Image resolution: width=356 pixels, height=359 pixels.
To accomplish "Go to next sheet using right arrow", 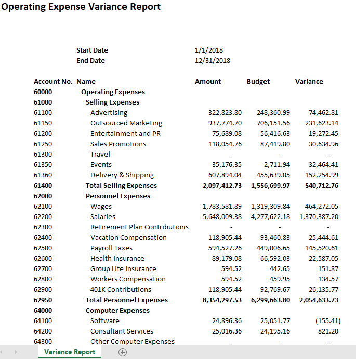I will point(16,352).
